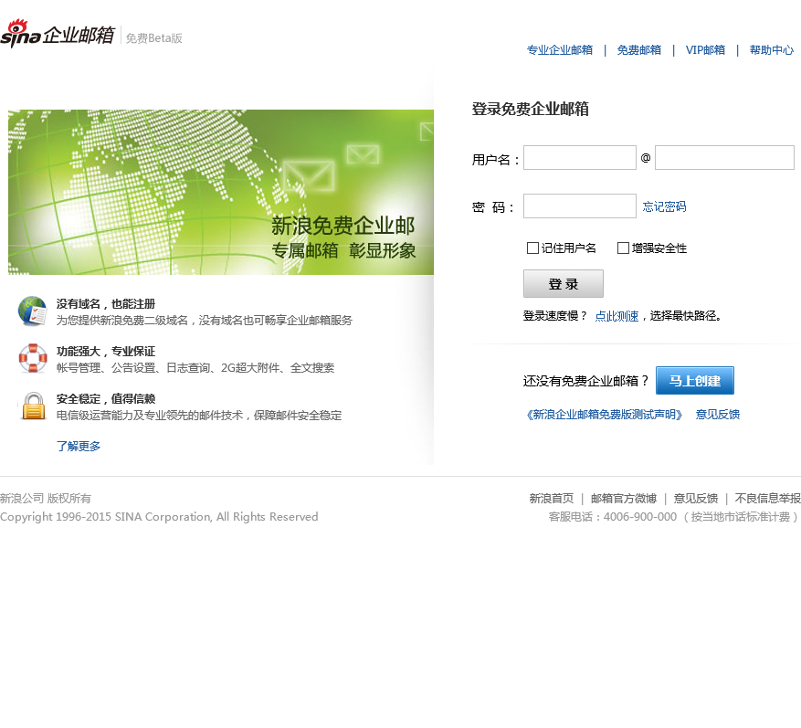Focus the 密码 password field
The image size is (801, 728).
point(580,206)
